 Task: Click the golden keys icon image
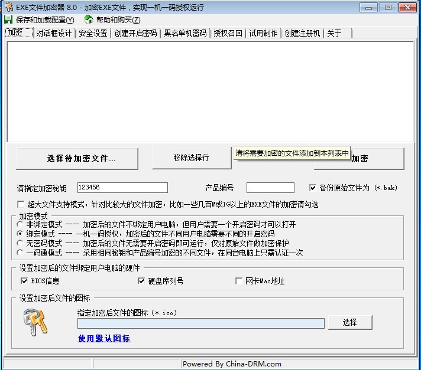(x=37, y=322)
